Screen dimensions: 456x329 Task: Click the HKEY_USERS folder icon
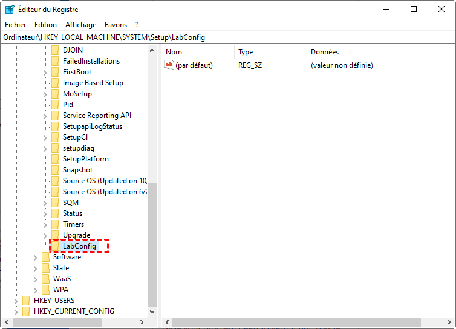tap(26, 301)
